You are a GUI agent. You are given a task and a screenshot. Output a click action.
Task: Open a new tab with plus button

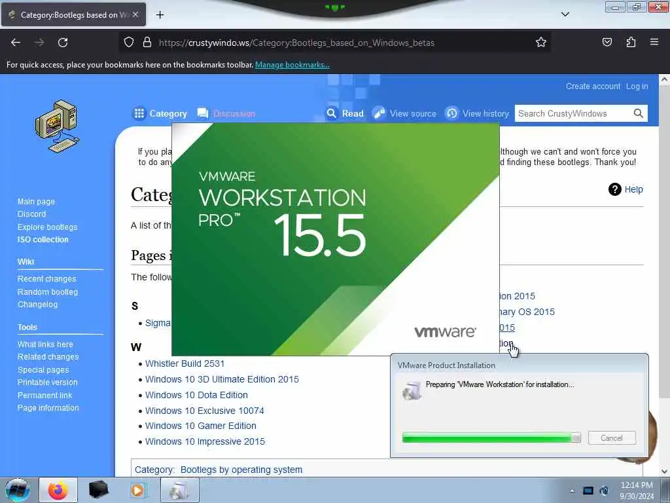[x=160, y=15]
